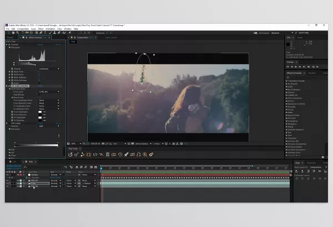Click the code brackets icon in Toy Tools

(x=95, y=154)
